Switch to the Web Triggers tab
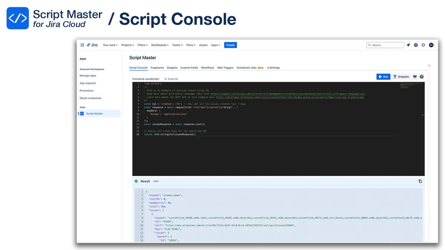 [225, 68]
